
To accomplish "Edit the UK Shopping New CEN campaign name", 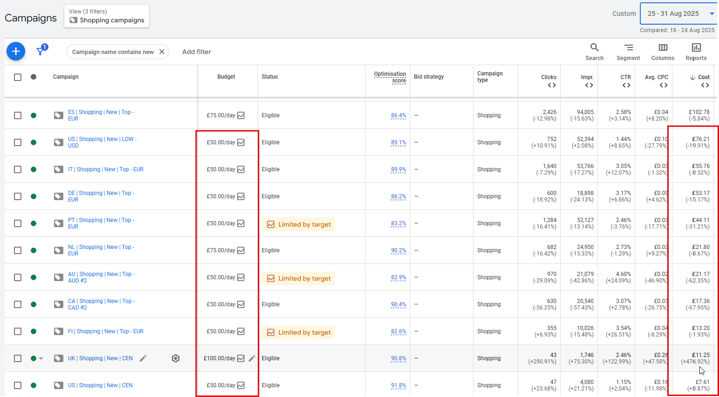I will click(143, 358).
